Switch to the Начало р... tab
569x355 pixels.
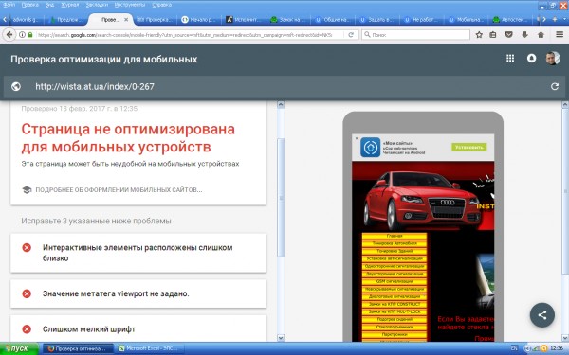[x=199, y=20]
